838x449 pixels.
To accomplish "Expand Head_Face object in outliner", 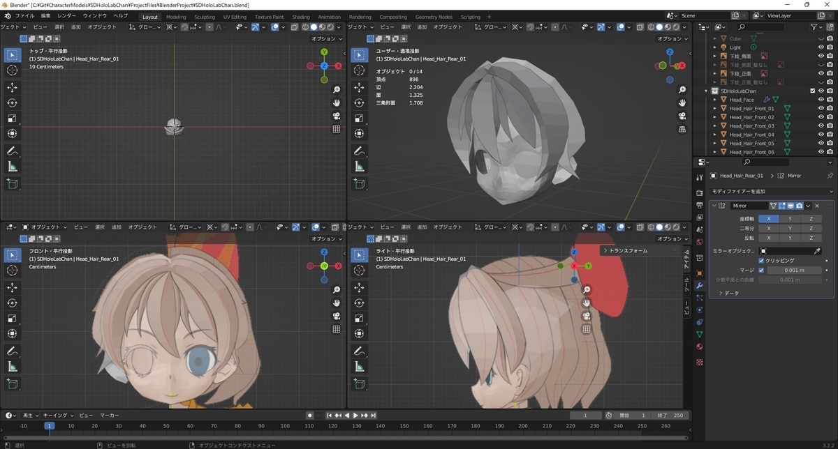I will tap(714, 100).
